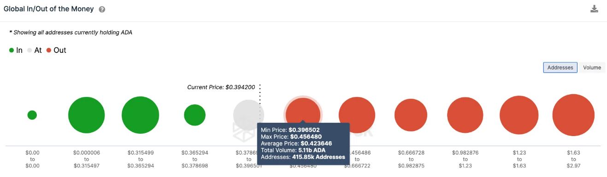Click the gray At-the-money bubble
The height and width of the screenshot is (177, 607).
[x=248, y=115]
